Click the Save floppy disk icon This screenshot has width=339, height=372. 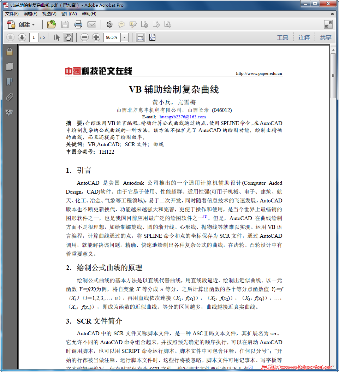pyautogui.click(x=65, y=24)
